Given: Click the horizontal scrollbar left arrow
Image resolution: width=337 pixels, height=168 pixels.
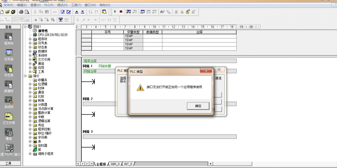Looking at the screenshot, I should point(211,164).
